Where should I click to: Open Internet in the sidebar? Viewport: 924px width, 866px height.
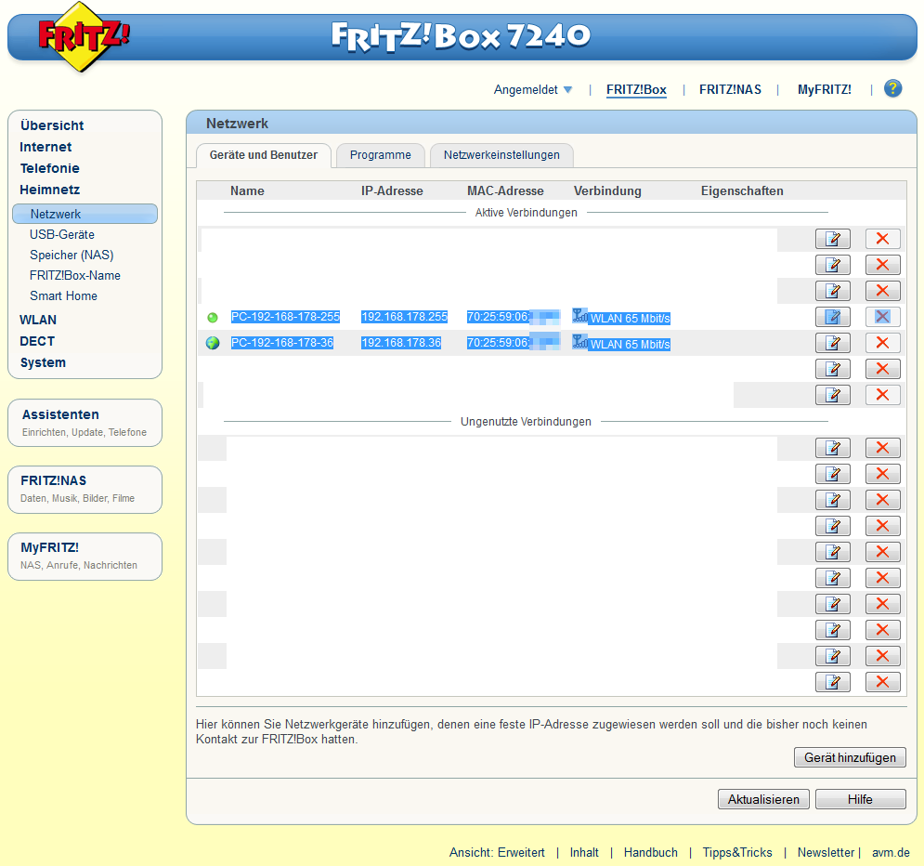coord(46,147)
